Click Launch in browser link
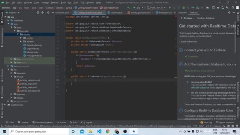The image size is (240, 135). pyautogui.click(x=188, y=42)
